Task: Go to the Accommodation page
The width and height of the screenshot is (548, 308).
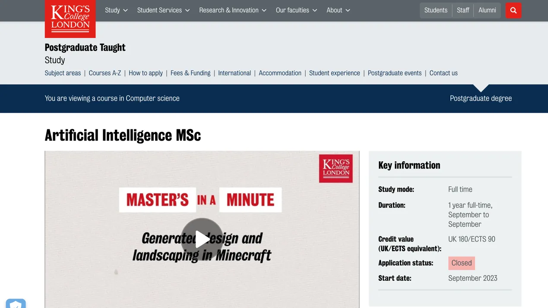Action: tap(280, 73)
